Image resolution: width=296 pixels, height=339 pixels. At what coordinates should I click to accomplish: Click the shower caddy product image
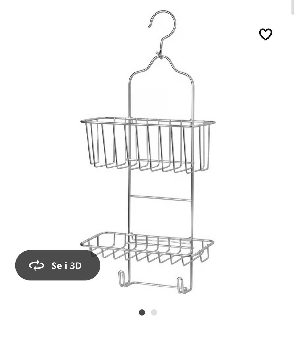[148, 152]
